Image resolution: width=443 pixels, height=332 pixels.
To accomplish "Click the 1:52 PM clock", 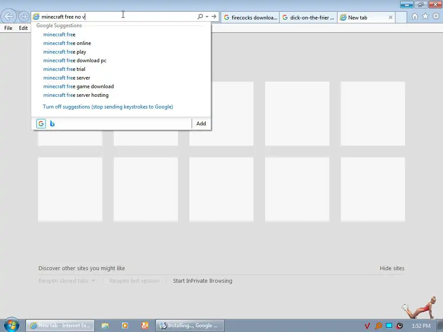I will pyautogui.click(x=421, y=326).
